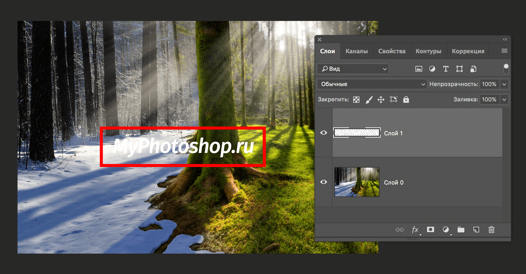Create a new layer group folder

coord(461,230)
